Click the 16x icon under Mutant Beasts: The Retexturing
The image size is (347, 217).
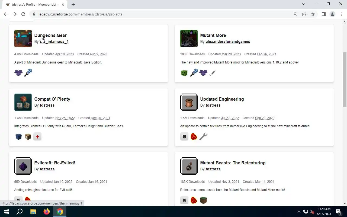tap(184, 200)
